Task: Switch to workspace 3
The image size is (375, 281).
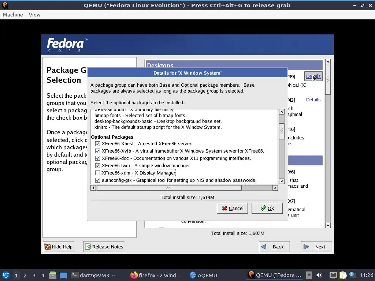Action: tap(34, 276)
